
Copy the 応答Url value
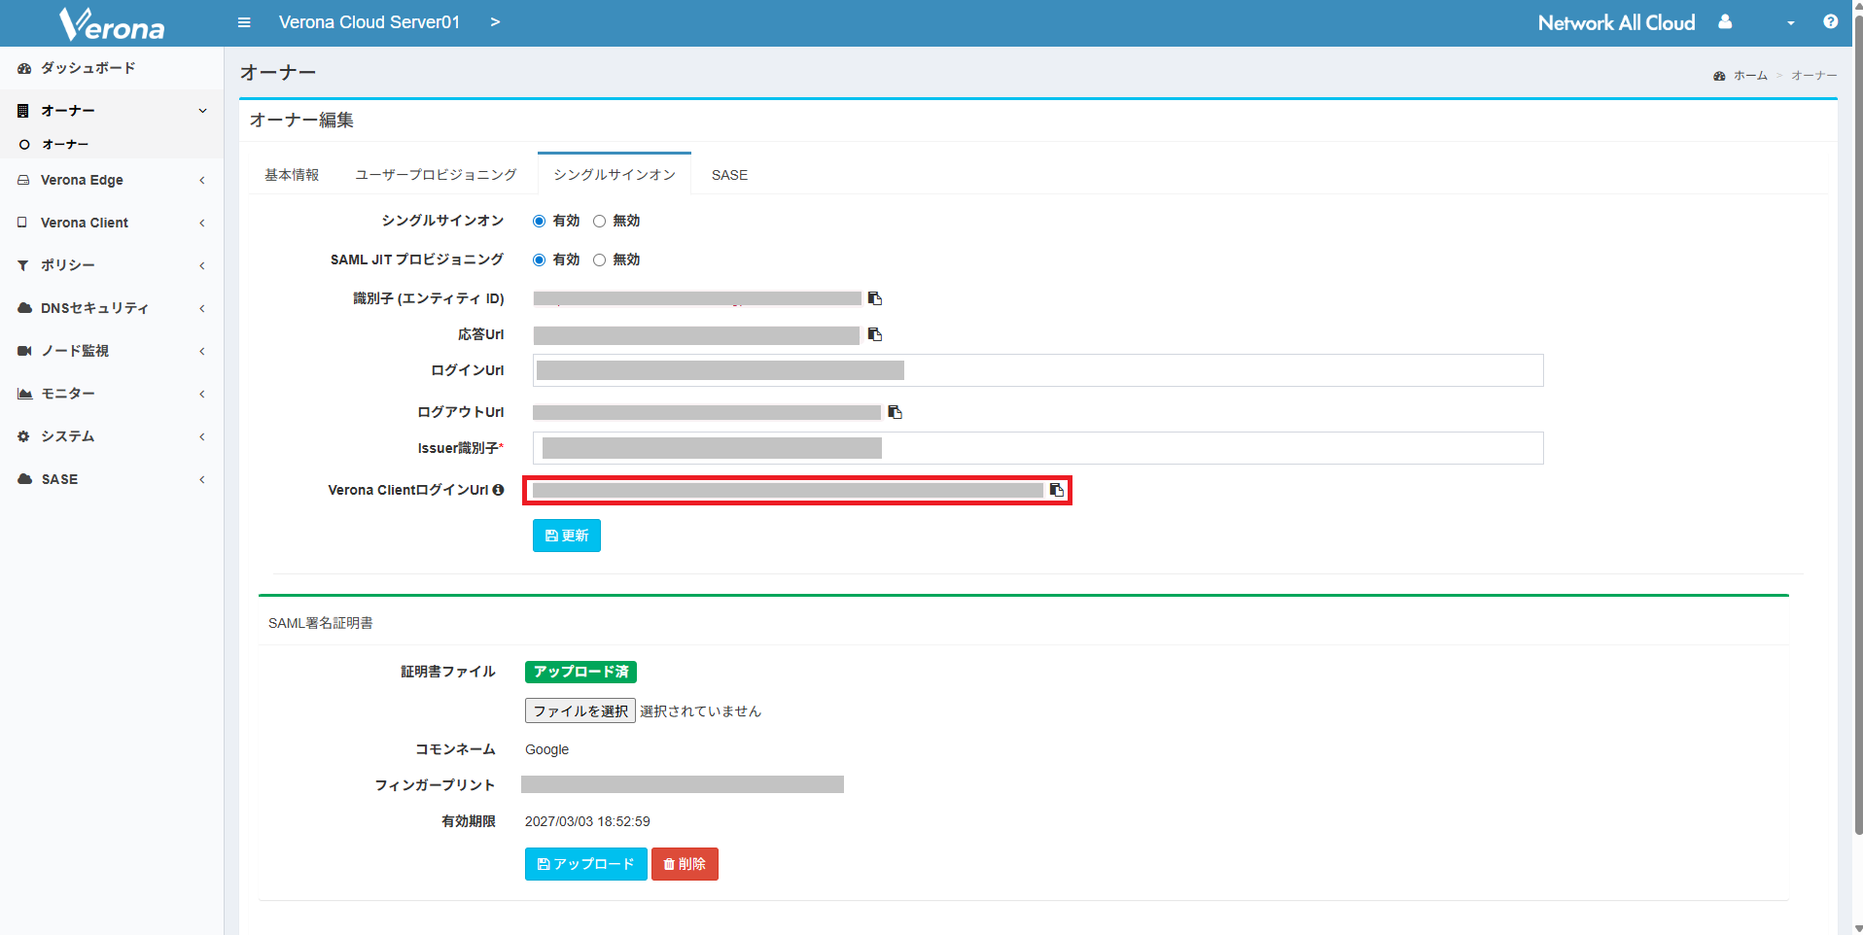(x=875, y=334)
